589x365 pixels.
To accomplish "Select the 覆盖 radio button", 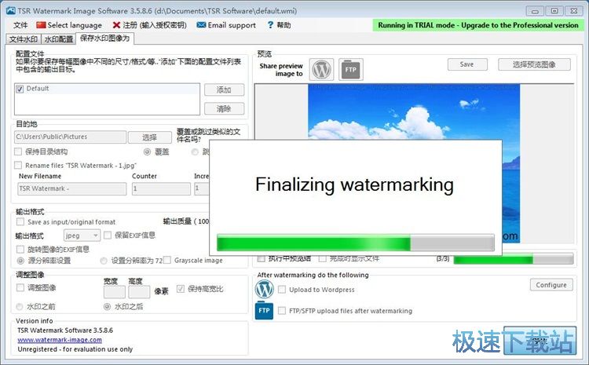I will pos(148,151).
